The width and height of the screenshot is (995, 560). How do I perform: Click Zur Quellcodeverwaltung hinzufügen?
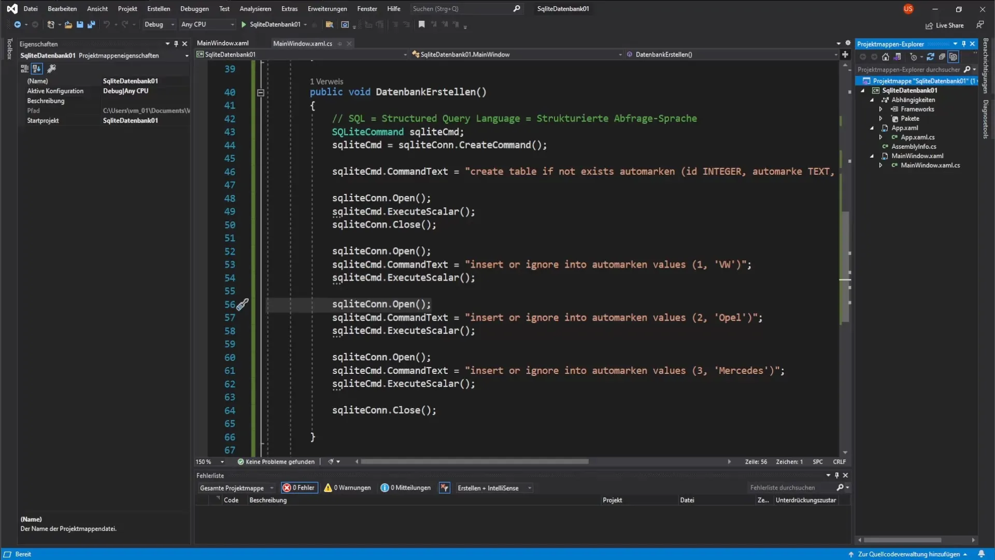(908, 554)
